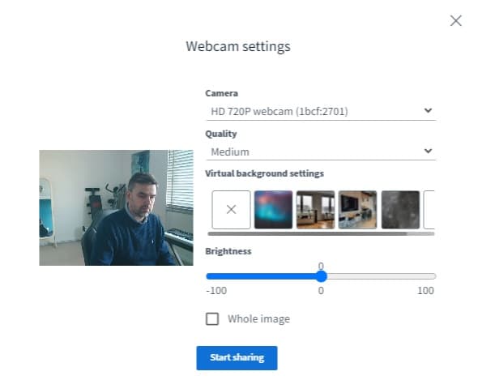The width and height of the screenshot is (478, 380).
Task: Expand the Quality dropdown
Action: [321, 152]
